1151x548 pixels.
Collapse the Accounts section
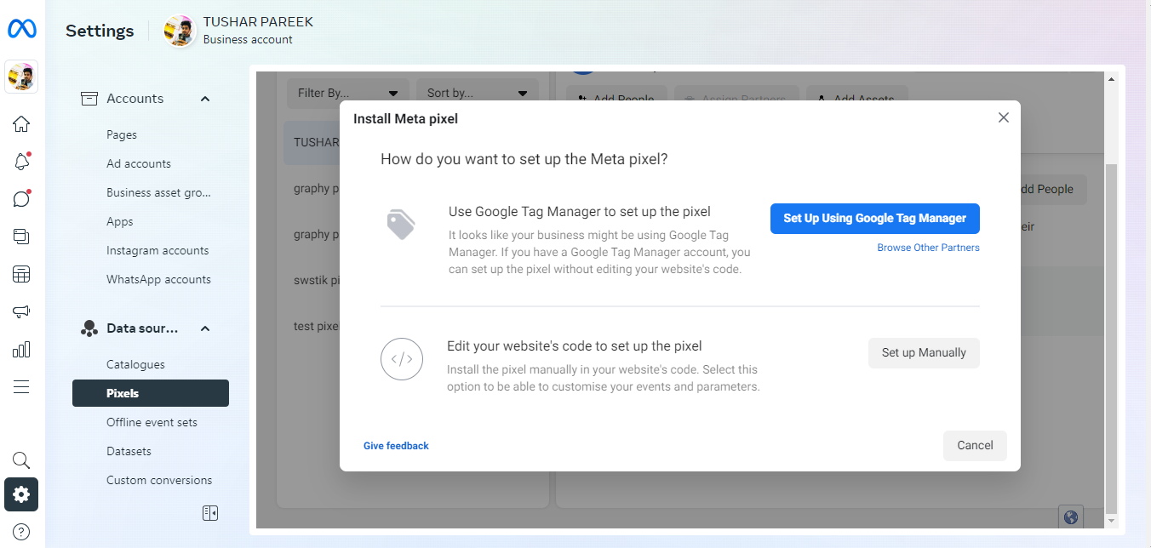point(204,98)
